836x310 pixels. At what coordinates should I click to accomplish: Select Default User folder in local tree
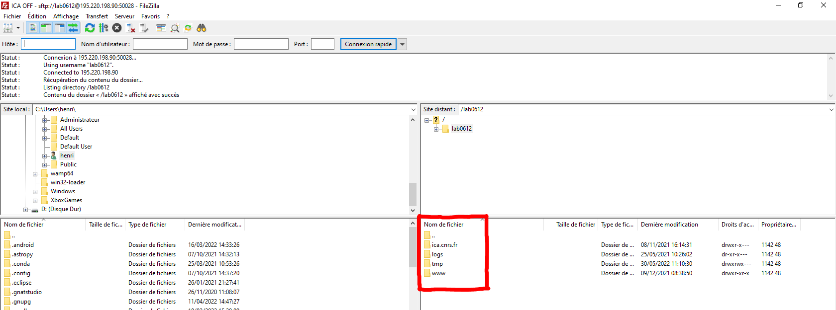click(x=76, y=147)
